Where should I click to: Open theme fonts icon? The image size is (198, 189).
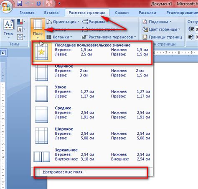click(21, 29)
